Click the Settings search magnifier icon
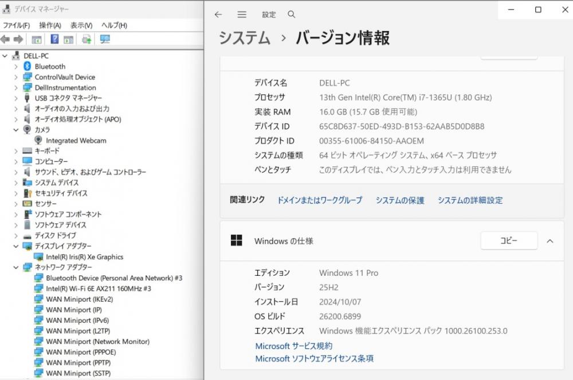 291,14
